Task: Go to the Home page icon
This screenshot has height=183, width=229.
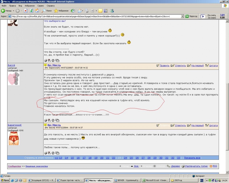Action: coord(37,11)
